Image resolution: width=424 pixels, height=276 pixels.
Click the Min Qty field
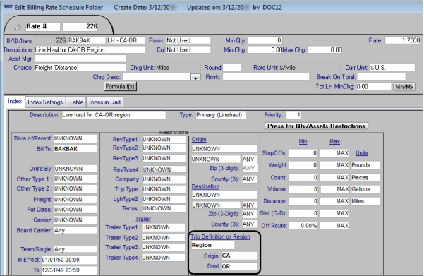[265, 40]
